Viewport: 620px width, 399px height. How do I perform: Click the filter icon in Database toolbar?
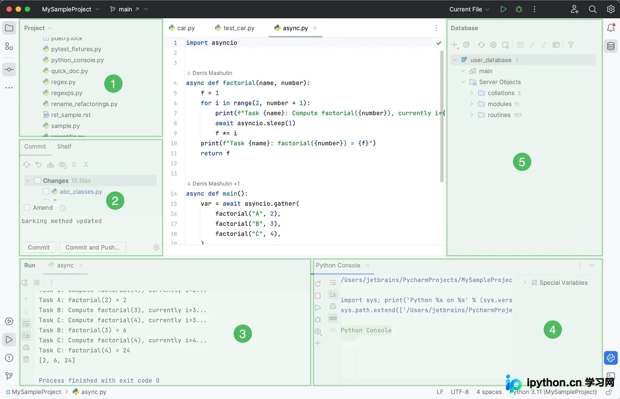click(571, 45)
